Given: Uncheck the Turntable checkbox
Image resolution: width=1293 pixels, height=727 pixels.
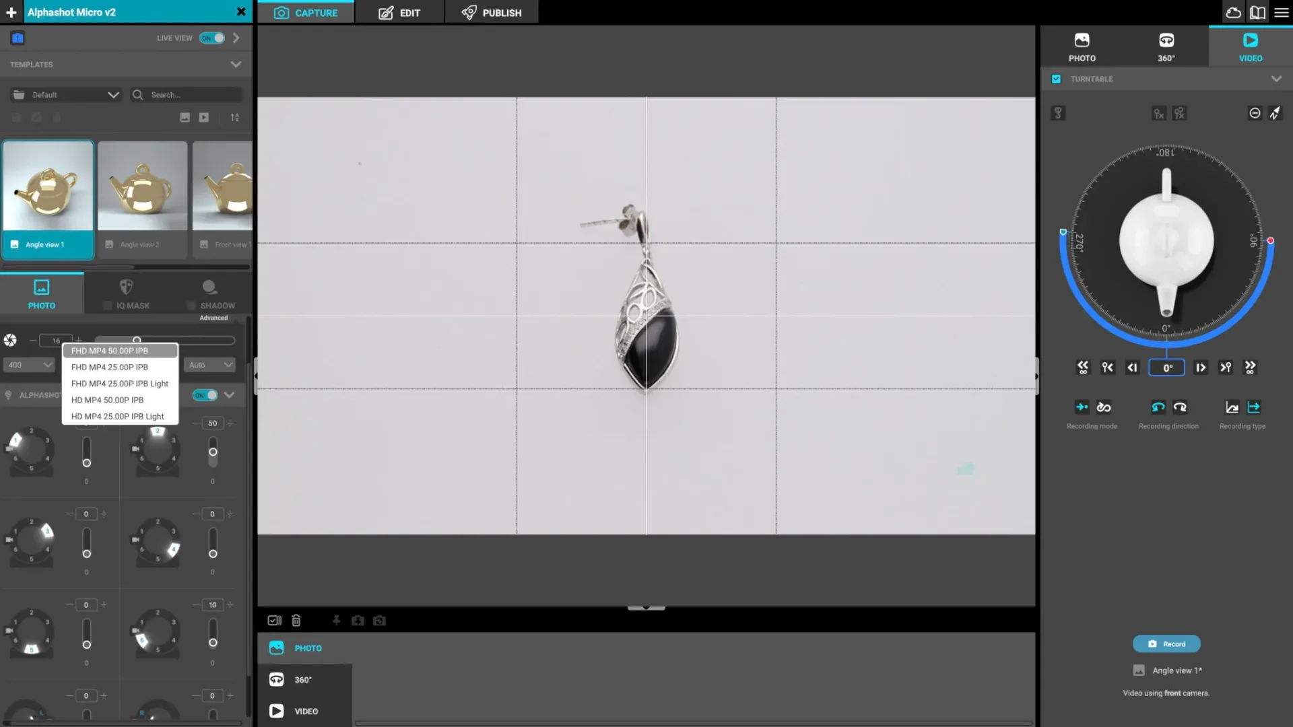Looking at the screenshot, I should pos(1056,79).
